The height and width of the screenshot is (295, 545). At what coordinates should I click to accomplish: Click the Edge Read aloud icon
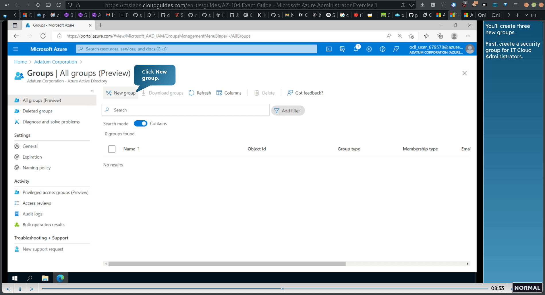(x=389, y=36)
